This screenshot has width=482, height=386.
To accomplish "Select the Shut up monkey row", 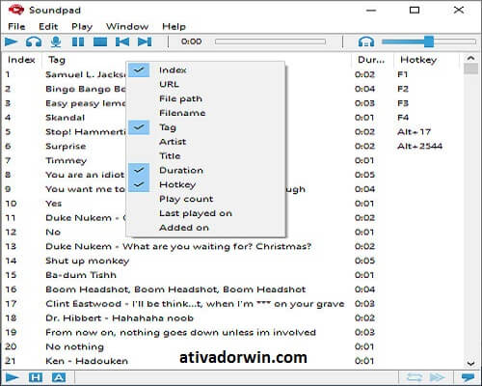I will tap(232, 261).
